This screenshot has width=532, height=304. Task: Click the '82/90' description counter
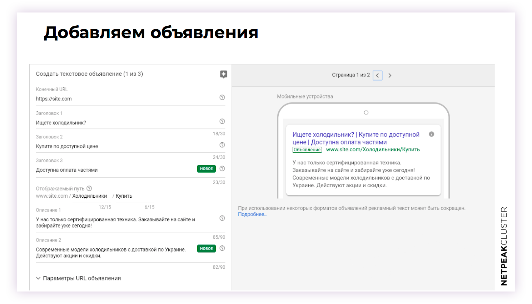[x=219, y=267]
